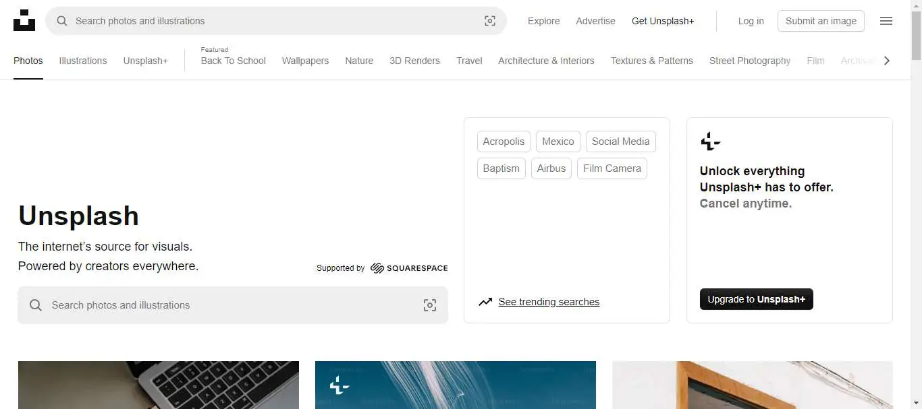Select the Photos tab
922x409 pixels.
(28, 61)
